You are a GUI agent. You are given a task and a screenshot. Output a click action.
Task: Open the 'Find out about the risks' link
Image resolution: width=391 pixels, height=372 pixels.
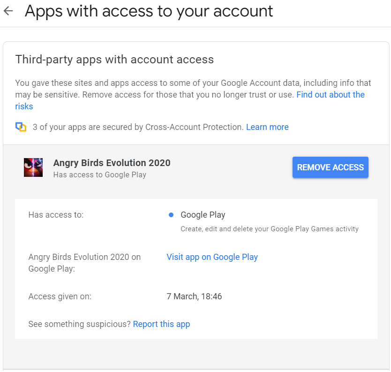(x=330, y=95)
